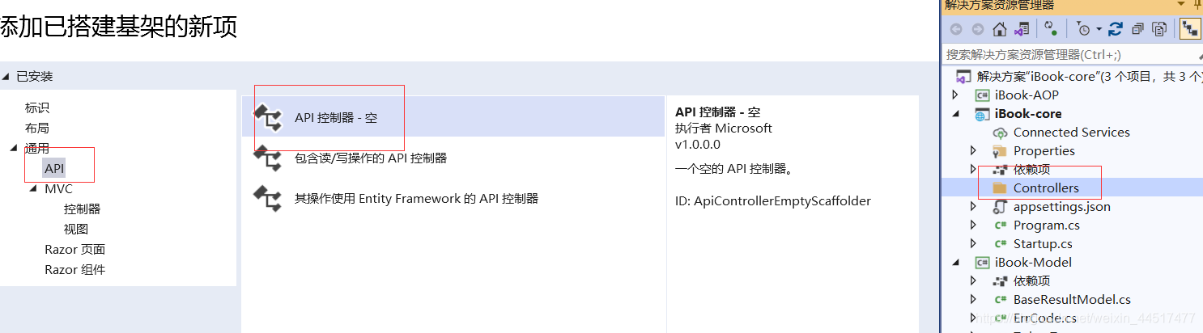The image size is (1203, 333).
Task: Click the solution icon beside iBook-core solution
Action: (x=963, y=77)
